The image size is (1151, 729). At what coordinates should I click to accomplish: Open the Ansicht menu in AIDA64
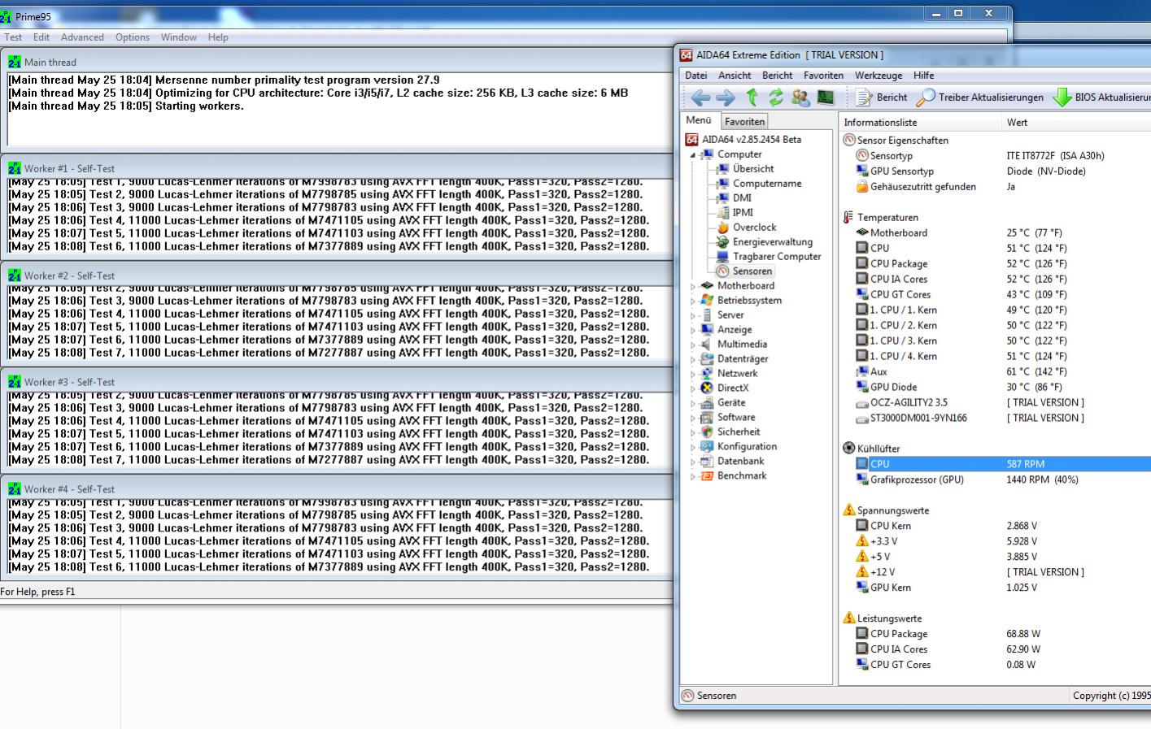[735, 76]
